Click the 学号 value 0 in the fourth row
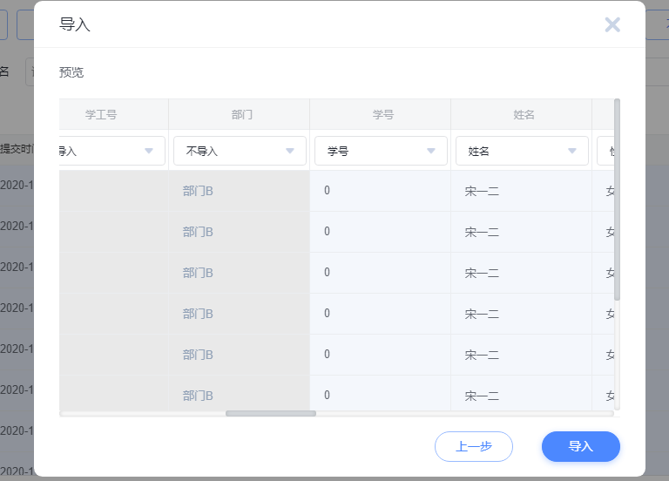Screen dimensions: 669x481 (x=327, y=314)
